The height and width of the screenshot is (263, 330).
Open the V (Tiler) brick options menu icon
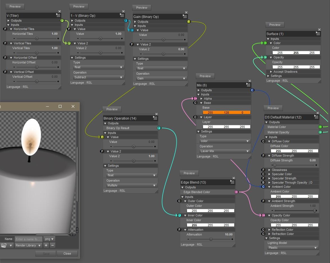(x=58, y=15)
